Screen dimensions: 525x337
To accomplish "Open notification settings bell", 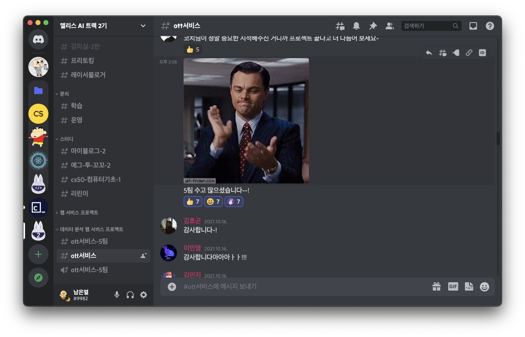I will tap(356, 26).
